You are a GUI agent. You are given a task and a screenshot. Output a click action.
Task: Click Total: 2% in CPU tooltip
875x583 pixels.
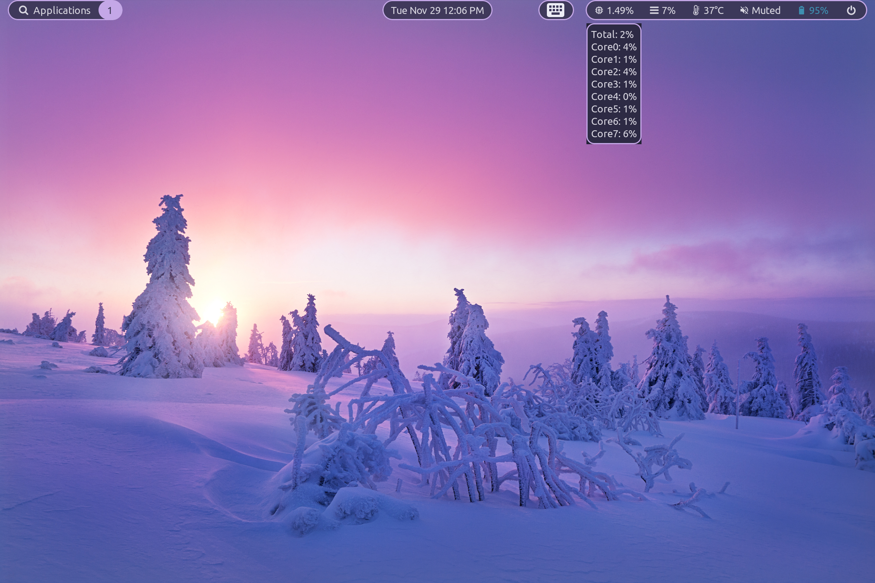point(612,34)
